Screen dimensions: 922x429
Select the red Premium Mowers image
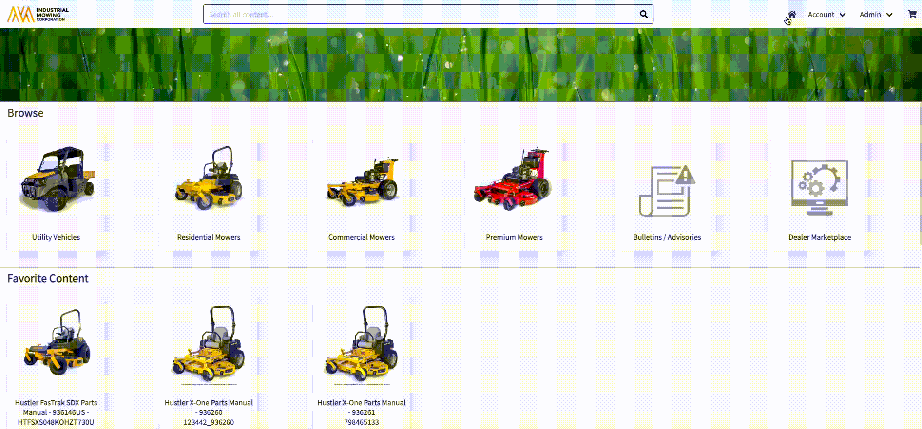514,180
